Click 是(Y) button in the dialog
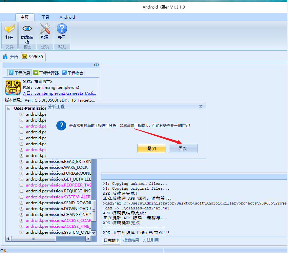288x253 pixels. (152, 148)
